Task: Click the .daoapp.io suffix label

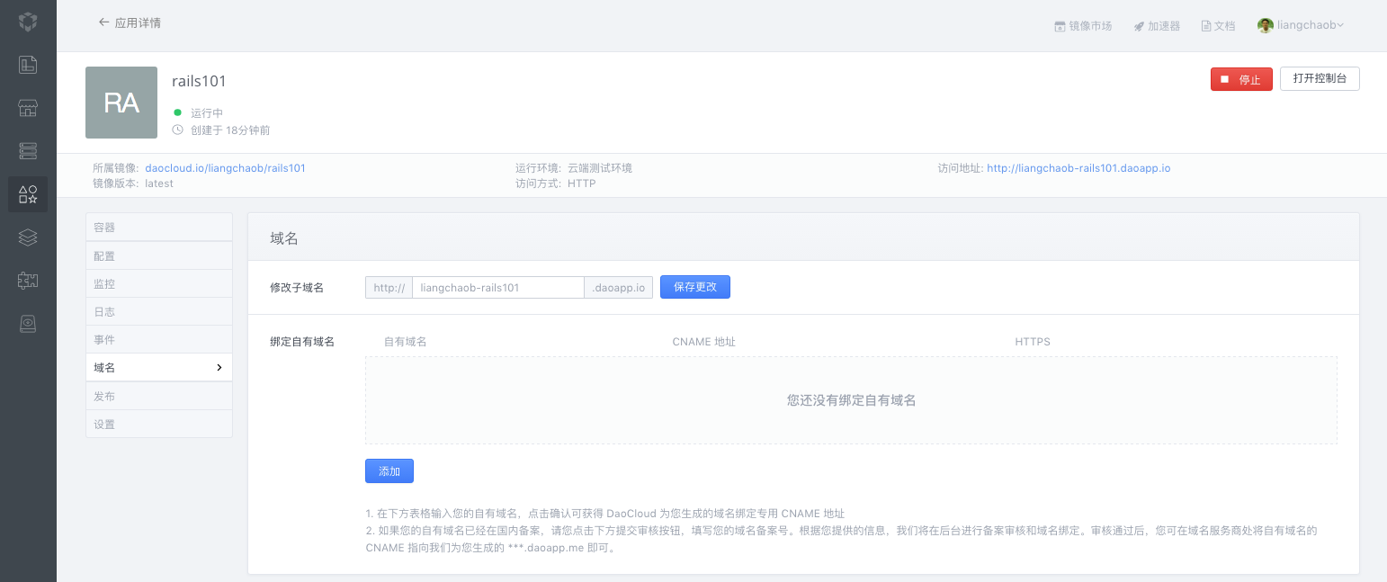Action: click(x=619, y=288)
